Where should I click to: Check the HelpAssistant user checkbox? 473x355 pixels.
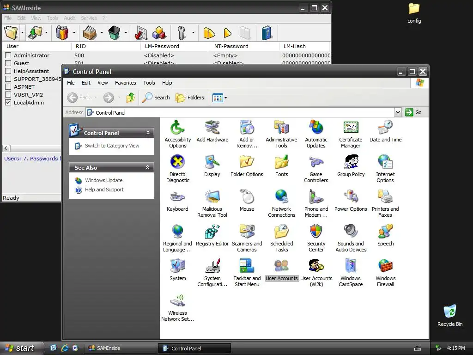point(8,71)
